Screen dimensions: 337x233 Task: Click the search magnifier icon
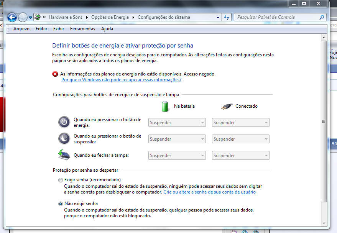point(322,17)
